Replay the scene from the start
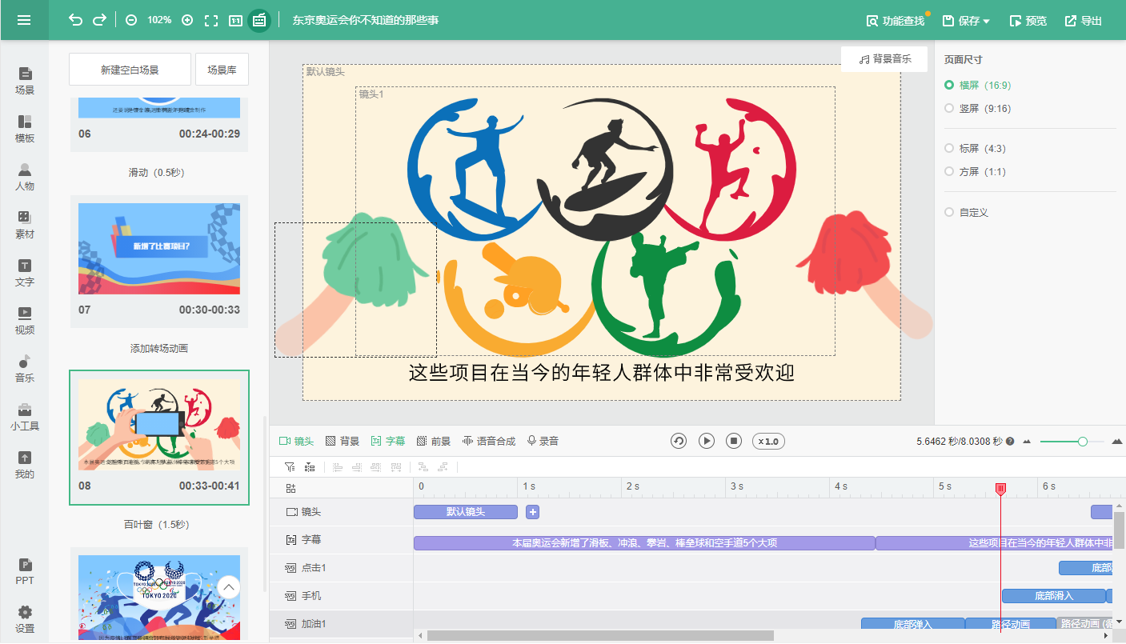Image resolution: width=1126 pixels, height=644 pixels. [679, 441]
